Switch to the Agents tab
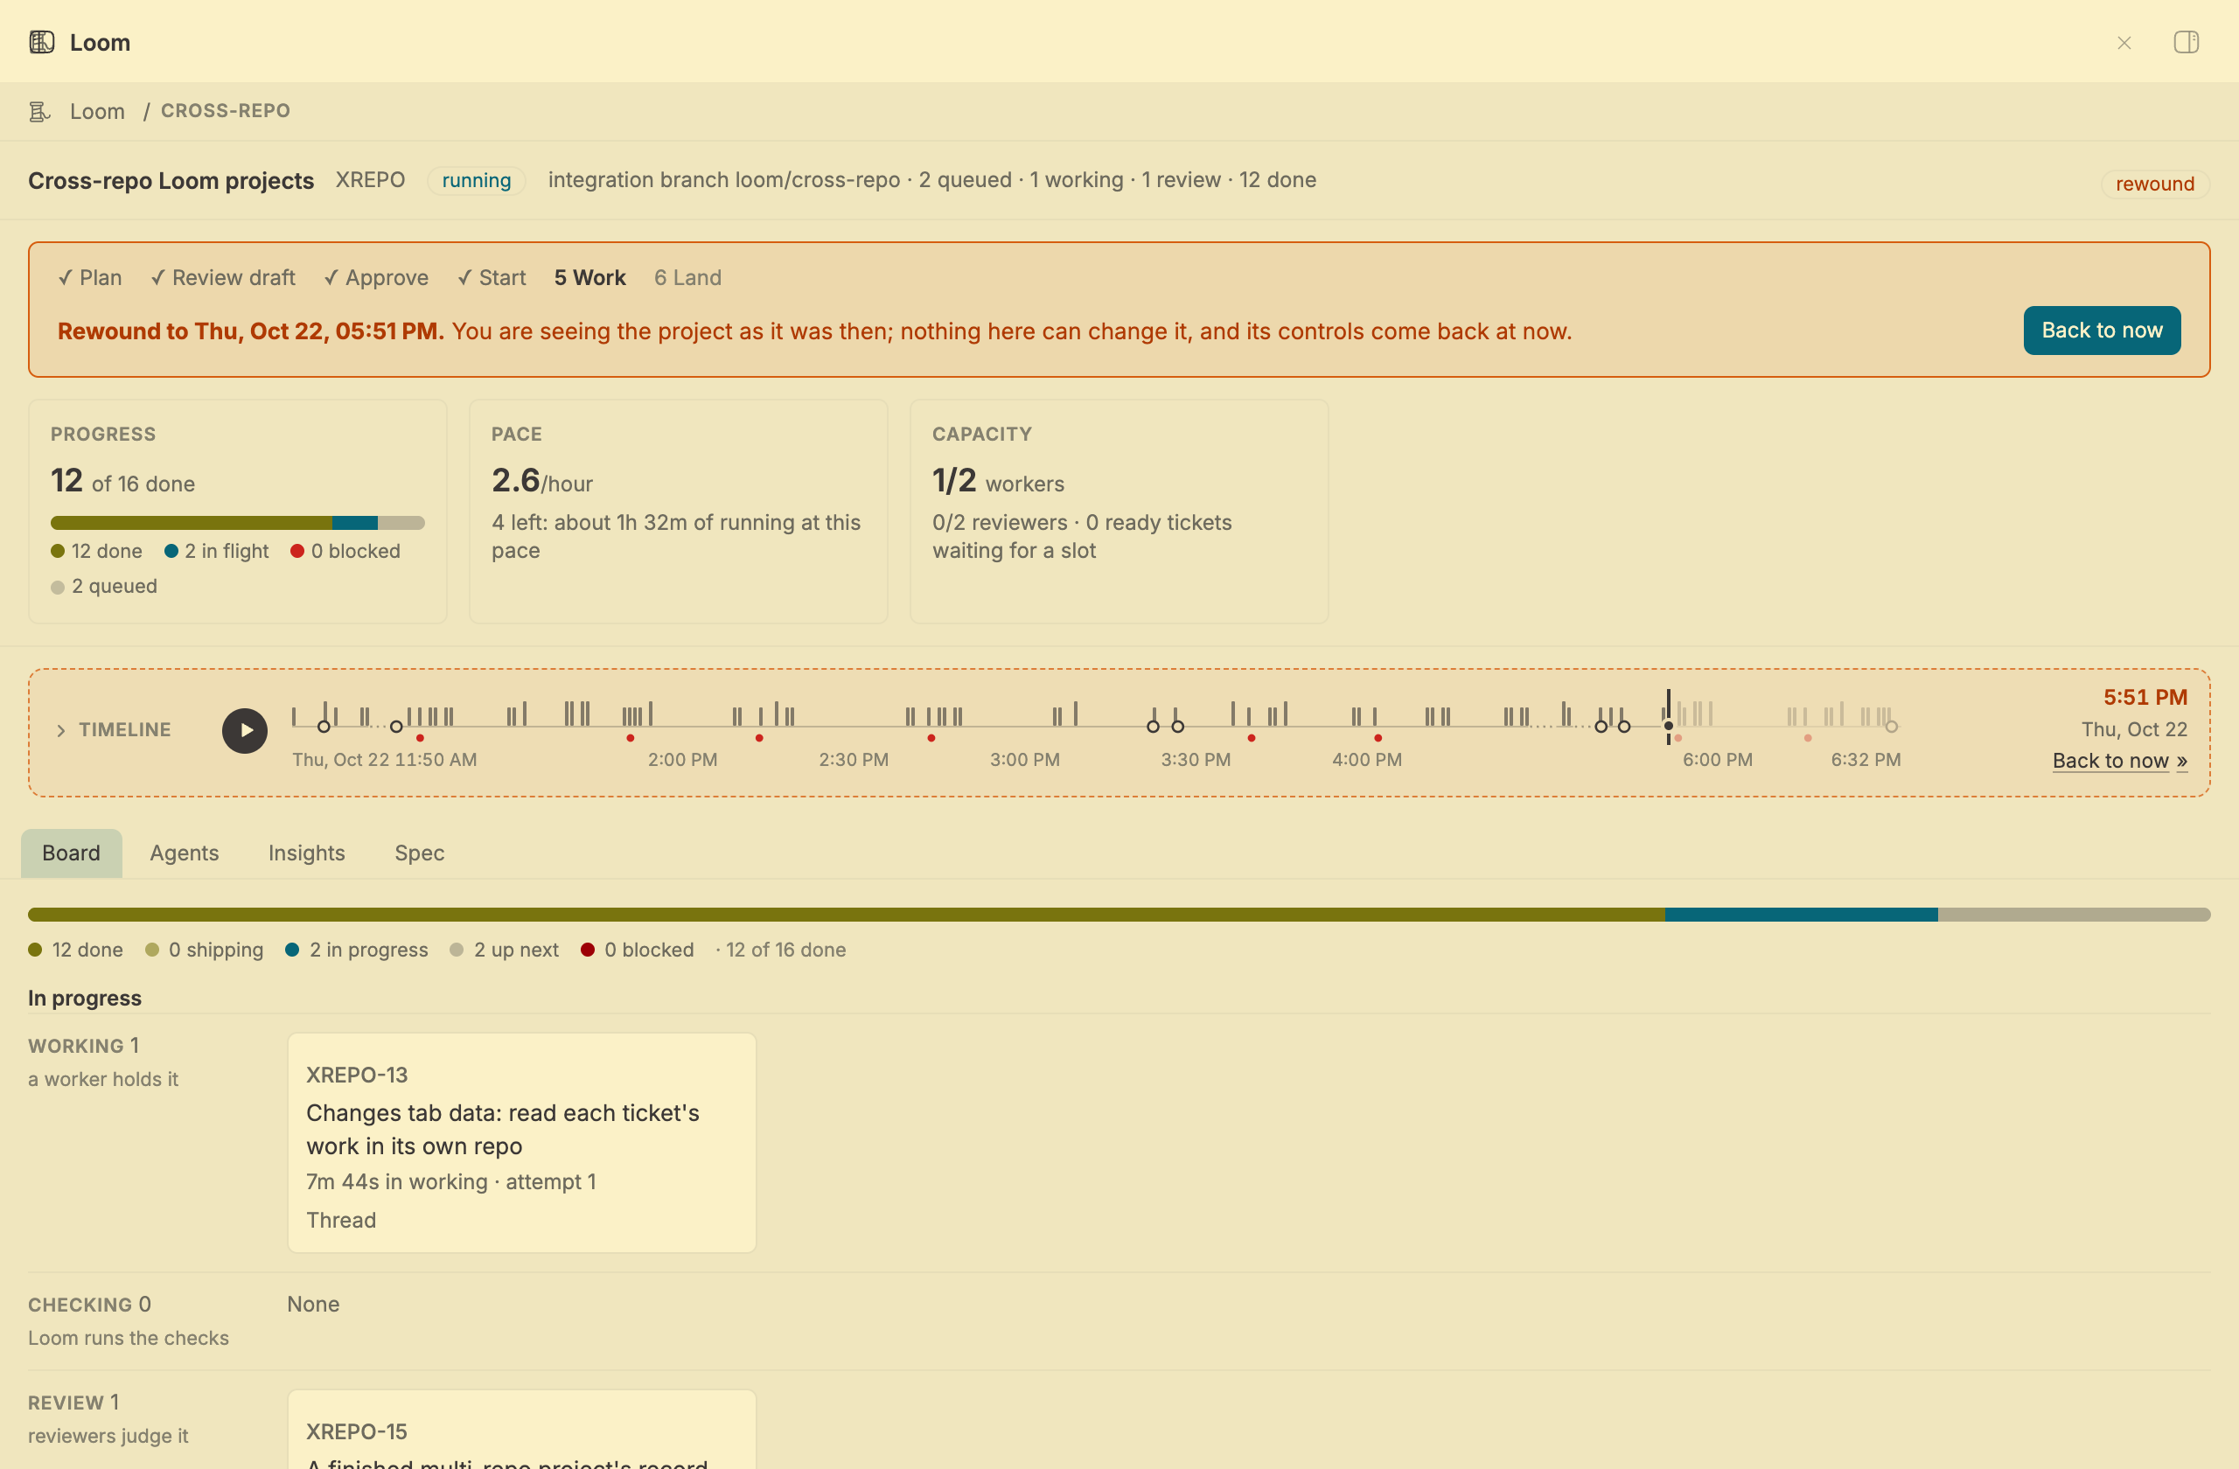 185,853
